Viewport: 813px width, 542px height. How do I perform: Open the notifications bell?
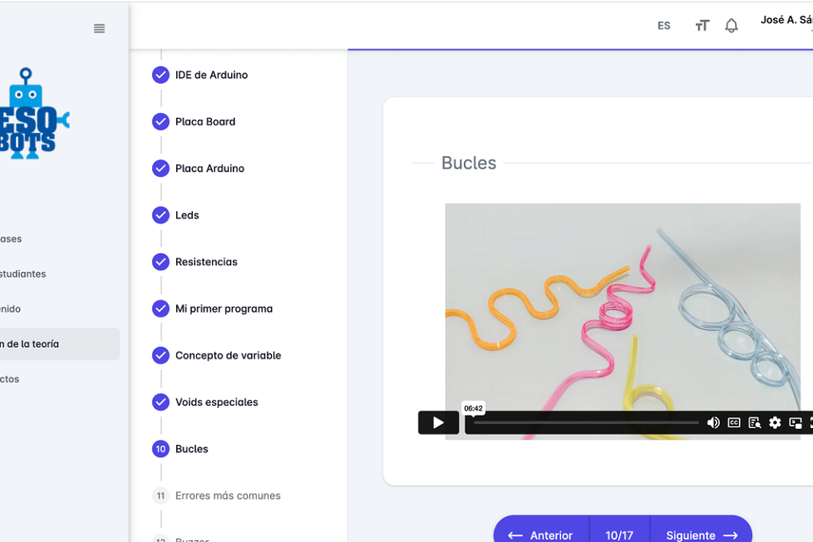[x=732, y=26]
